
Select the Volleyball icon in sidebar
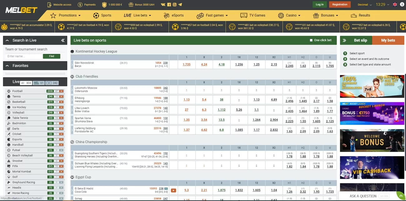9,113
